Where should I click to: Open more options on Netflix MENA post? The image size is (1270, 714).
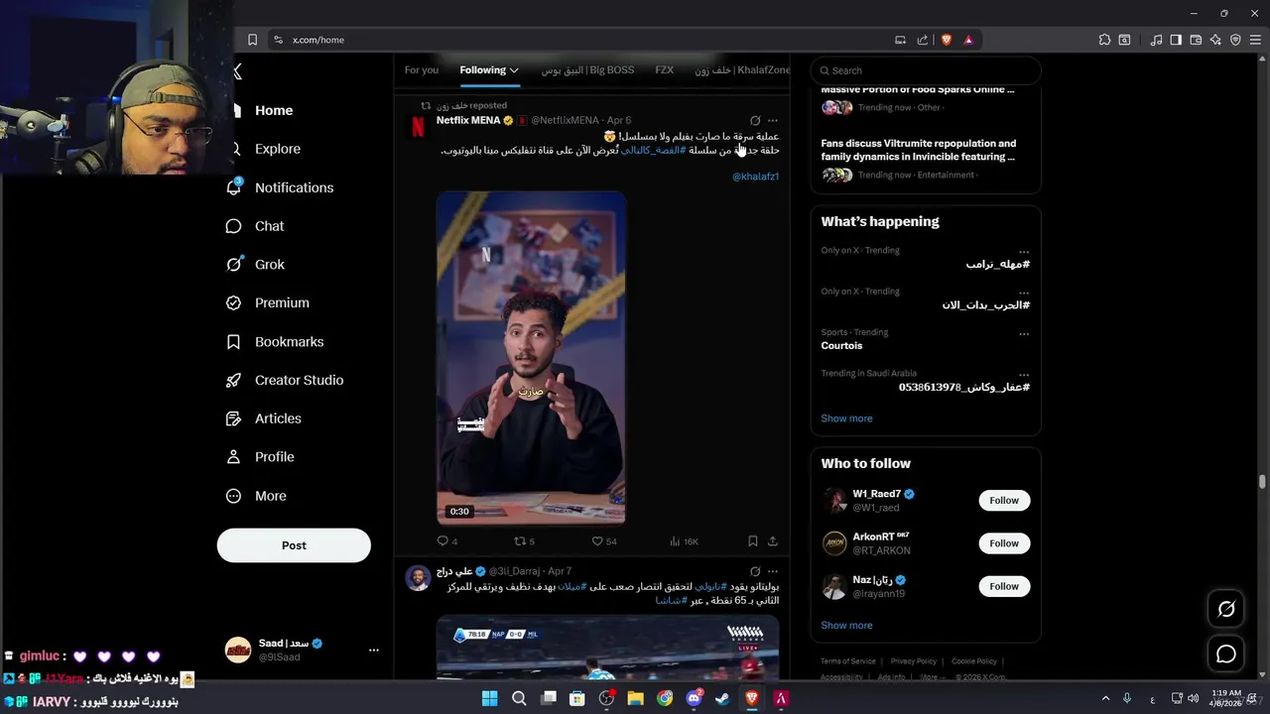773,120
